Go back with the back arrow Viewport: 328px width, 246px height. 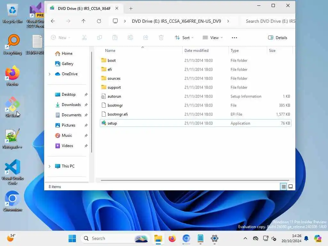pos(53,21)
